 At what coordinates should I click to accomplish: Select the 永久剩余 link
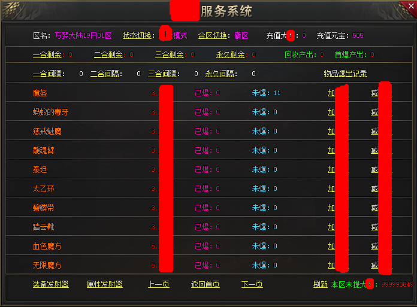point(231,55)
